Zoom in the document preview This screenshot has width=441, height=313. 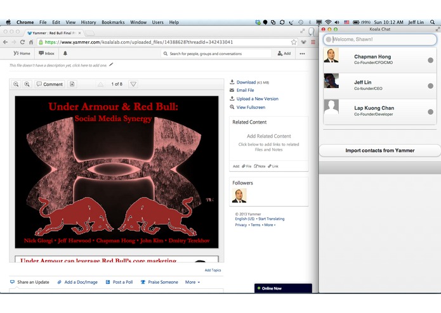pos(27,84)
